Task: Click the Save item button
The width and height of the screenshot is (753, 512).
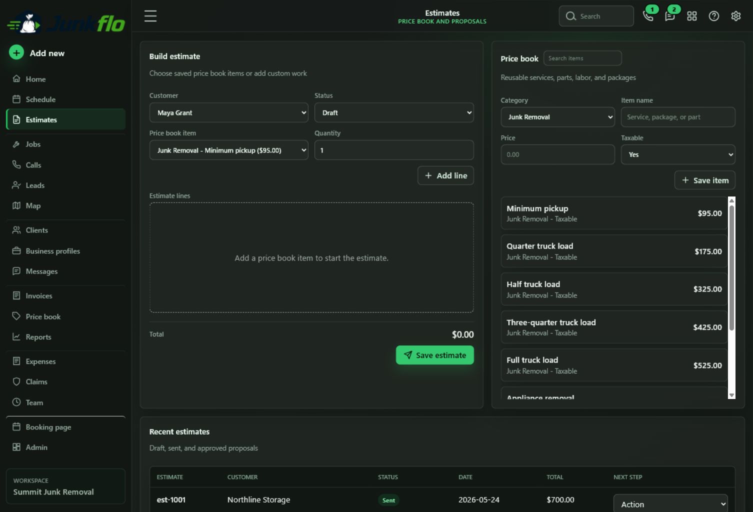Action: point(704,180)
